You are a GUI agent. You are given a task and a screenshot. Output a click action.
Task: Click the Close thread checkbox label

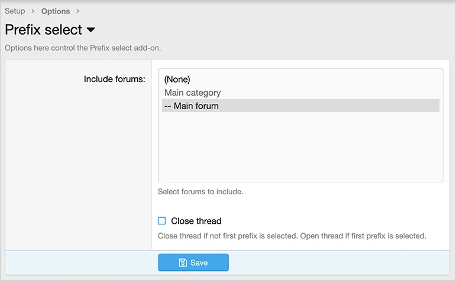click(196, 221)
